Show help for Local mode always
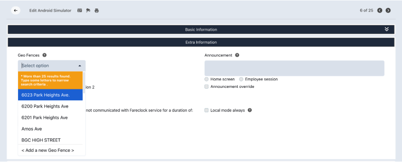Image resolution: width=402 pixels, height=162 pixels. [x=250, y=110]
